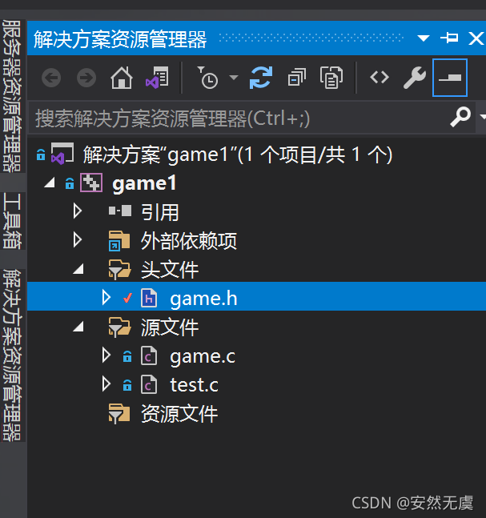Viewport: 486px width, 518px height.
Task: Click the Show All Files icon
Action: pyautogui.click(x=331, y=78)
